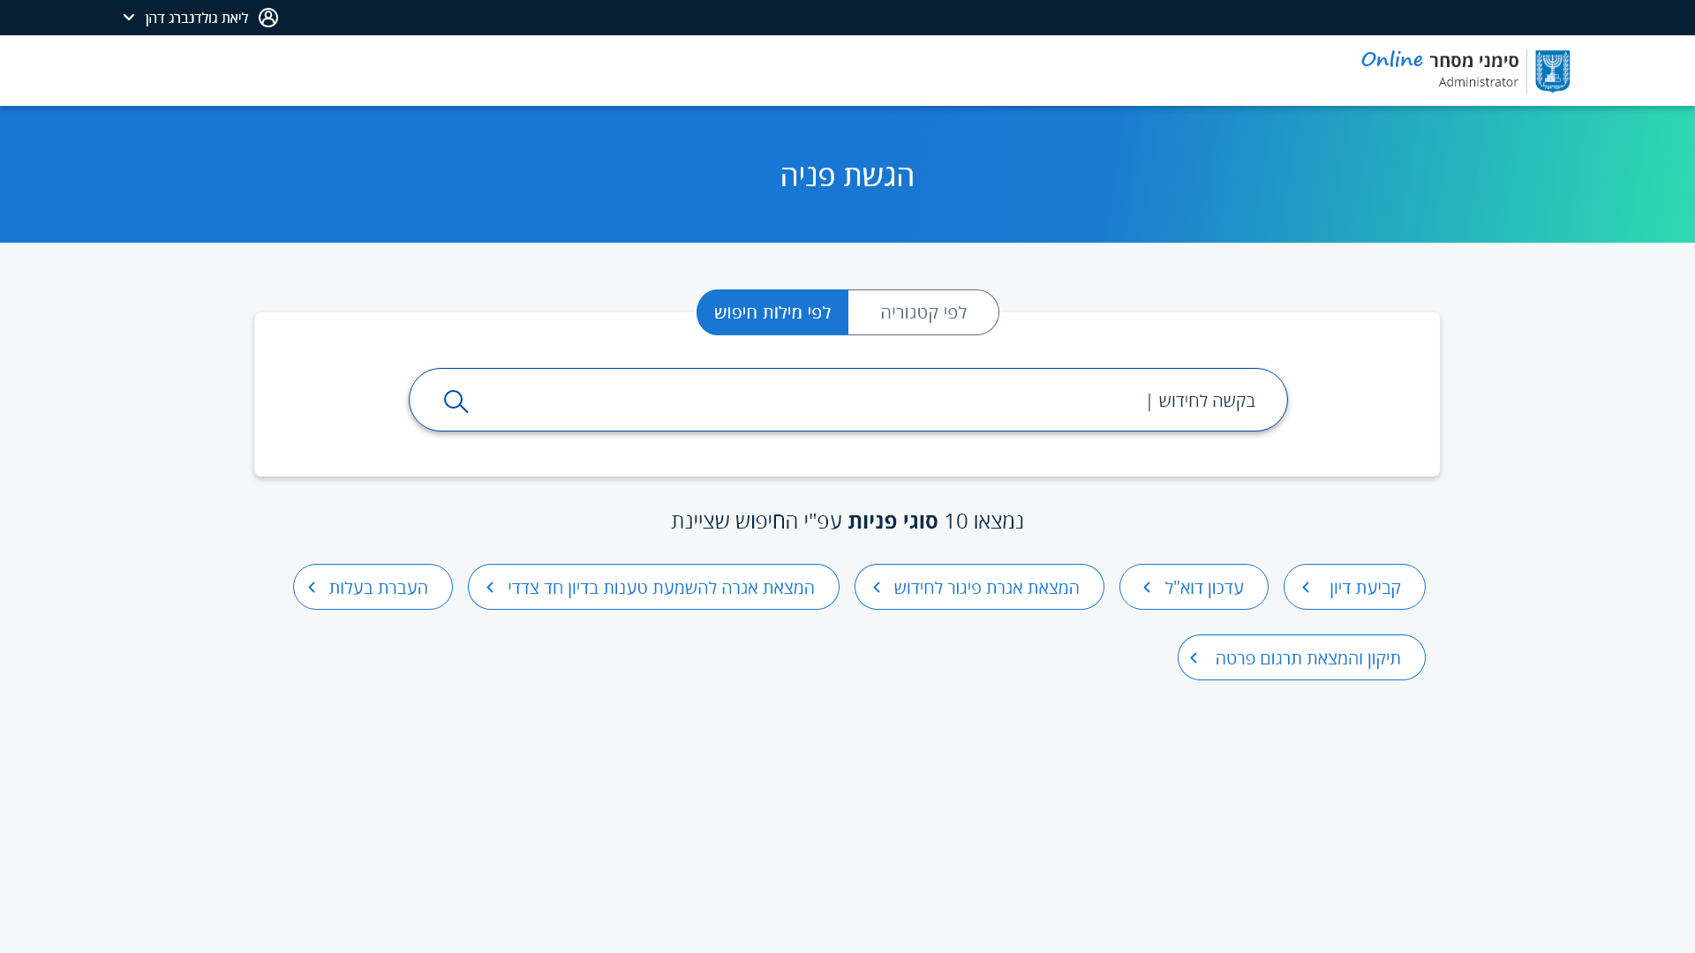
Task: Click the Israel state emblem logo
Action: [x=1552, y=71]
